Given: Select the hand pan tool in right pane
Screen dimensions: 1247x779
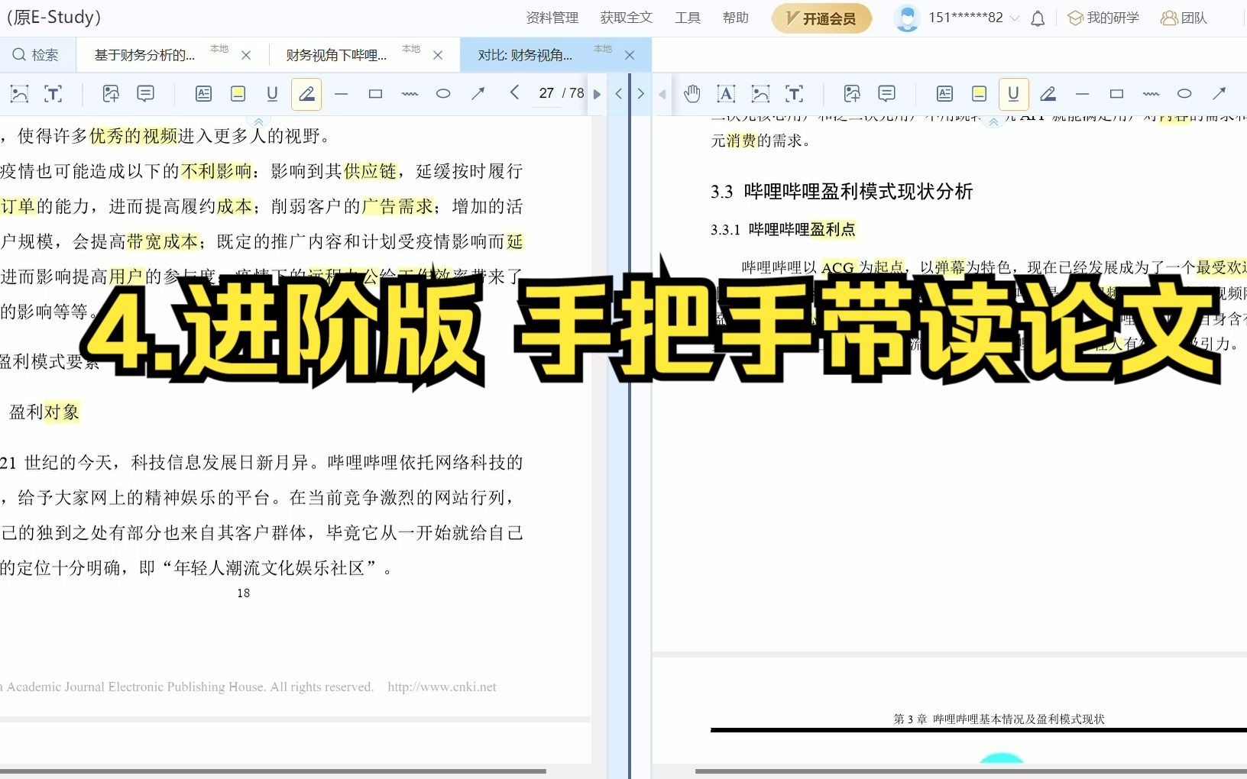Looking at the screenshot, I should 692,94.
